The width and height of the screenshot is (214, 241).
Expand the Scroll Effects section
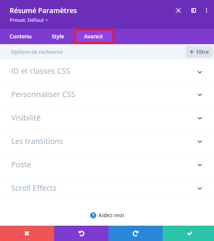[x=107, y=188]
